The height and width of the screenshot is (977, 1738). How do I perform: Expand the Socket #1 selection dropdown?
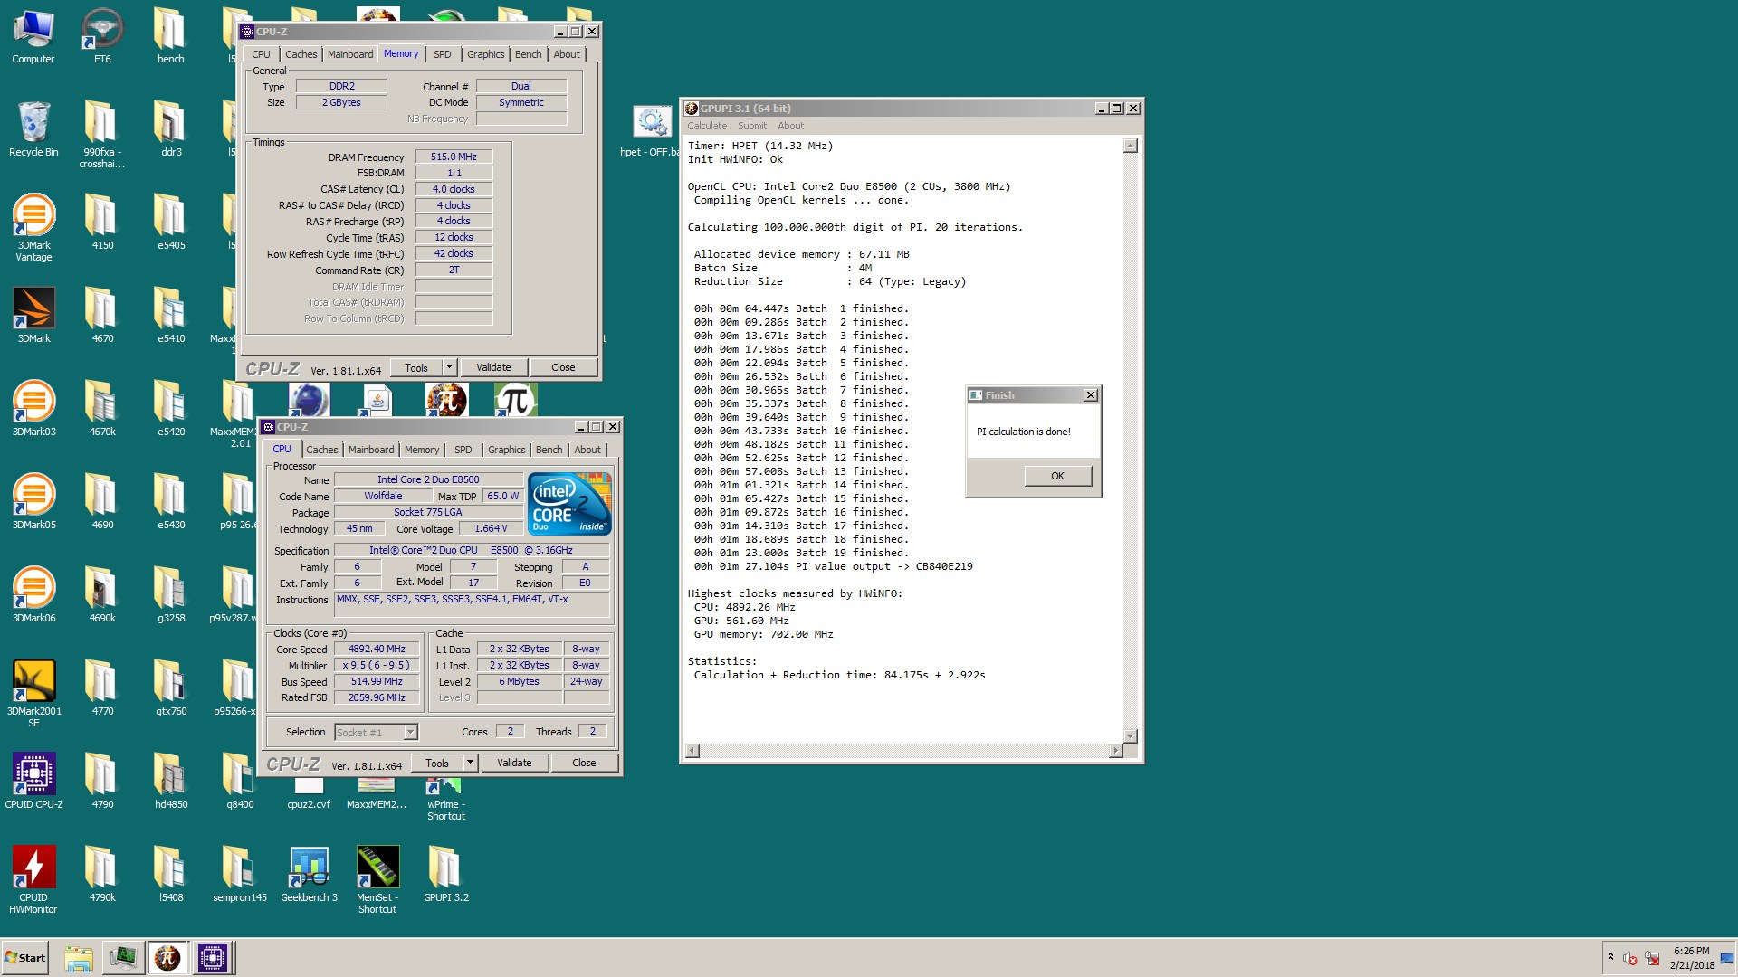coord(410,732)
